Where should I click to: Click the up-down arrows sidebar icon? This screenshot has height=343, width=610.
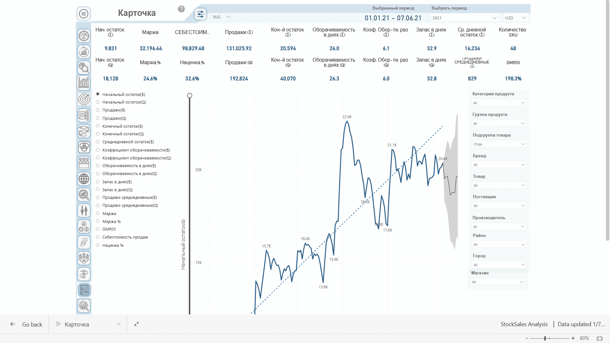pos(84,211)
